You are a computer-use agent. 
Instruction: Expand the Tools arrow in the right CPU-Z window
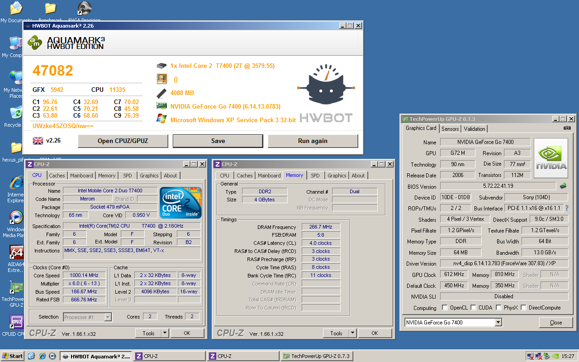point(352,333)
